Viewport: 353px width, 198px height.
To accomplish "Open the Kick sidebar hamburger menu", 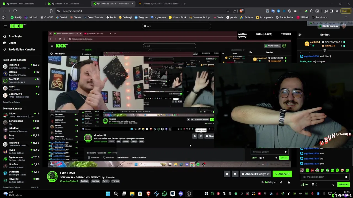I will tap(5, 26).
